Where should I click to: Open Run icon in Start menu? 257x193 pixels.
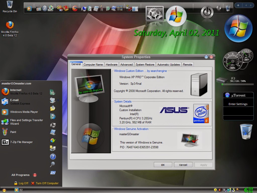(x=53, y=172)
